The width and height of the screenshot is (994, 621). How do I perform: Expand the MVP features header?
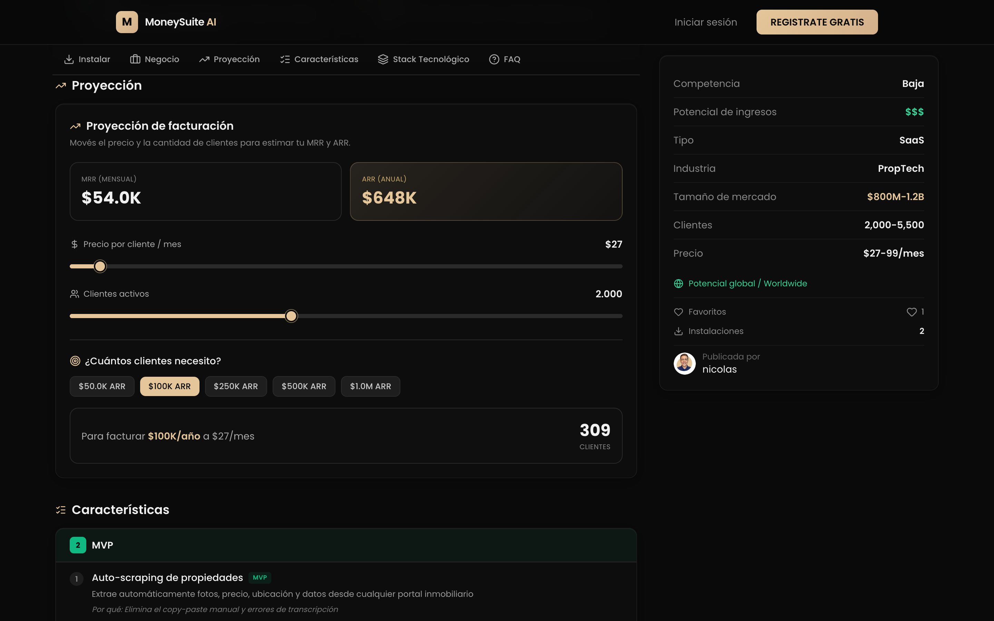click(346, 545)
